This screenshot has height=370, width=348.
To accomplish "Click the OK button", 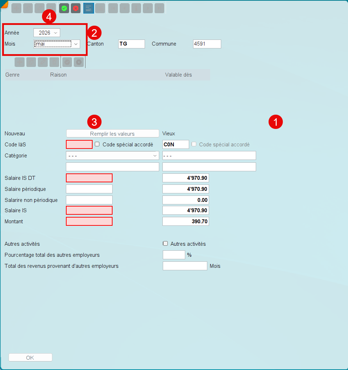I will click(x=30, y=358).
